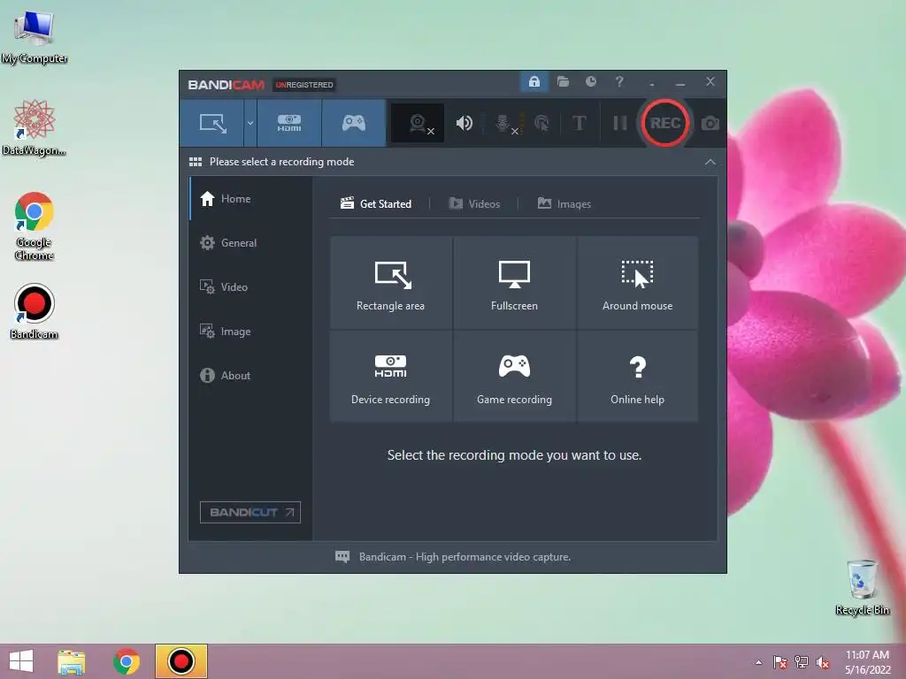Click the grid icon next to recording mode text

(196, 162)
